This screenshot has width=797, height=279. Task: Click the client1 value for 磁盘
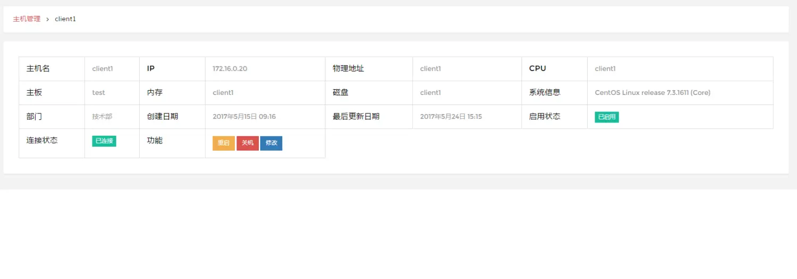[430, 93]
